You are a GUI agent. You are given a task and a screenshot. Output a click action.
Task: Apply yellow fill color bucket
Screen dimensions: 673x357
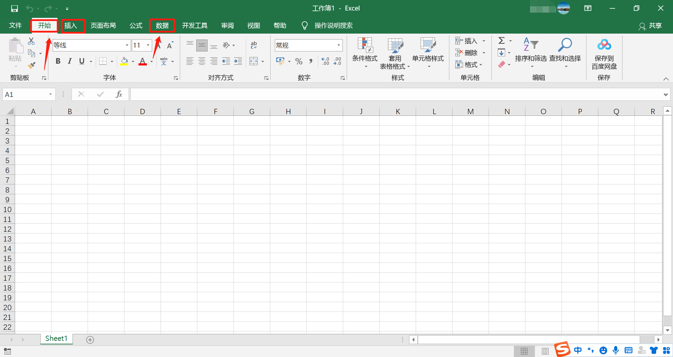124,61
